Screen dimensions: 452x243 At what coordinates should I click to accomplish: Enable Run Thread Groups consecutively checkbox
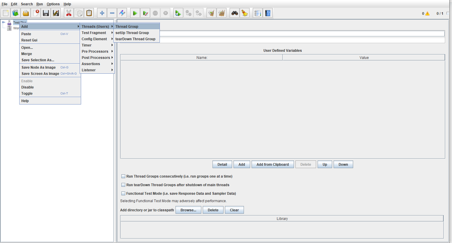tap(123, 176)
